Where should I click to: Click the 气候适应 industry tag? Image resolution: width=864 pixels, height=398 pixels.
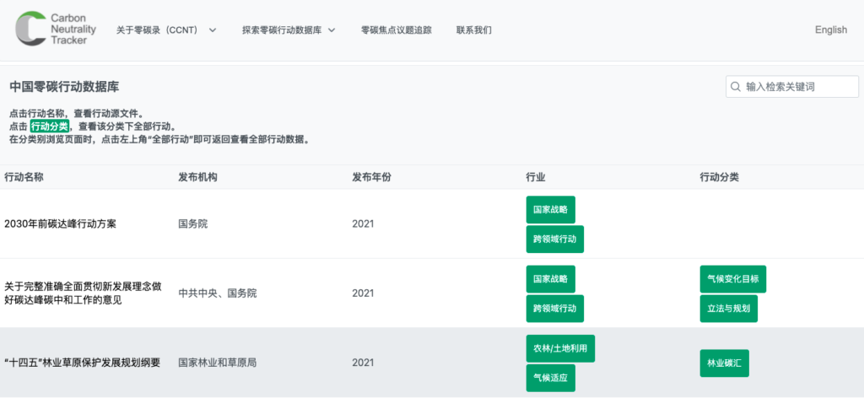(550, 378)
